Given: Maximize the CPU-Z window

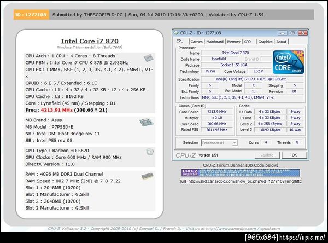Looking at the screenshot, I should click(292, 33).
